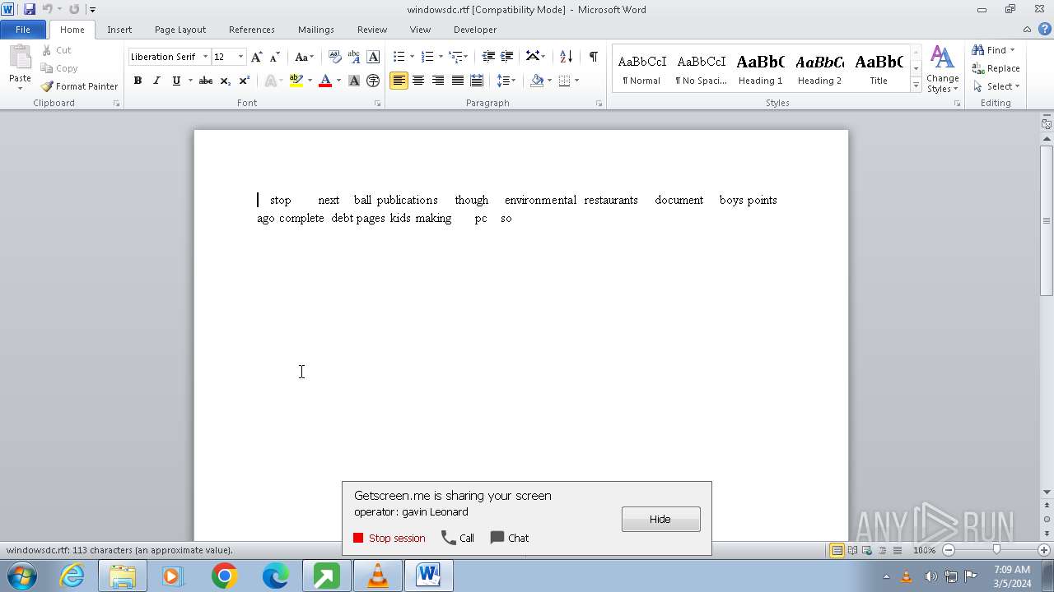The width and height of the screenshot is (1054, 592).
Task: Click the Clear Formatting icon
Action: 335,57
